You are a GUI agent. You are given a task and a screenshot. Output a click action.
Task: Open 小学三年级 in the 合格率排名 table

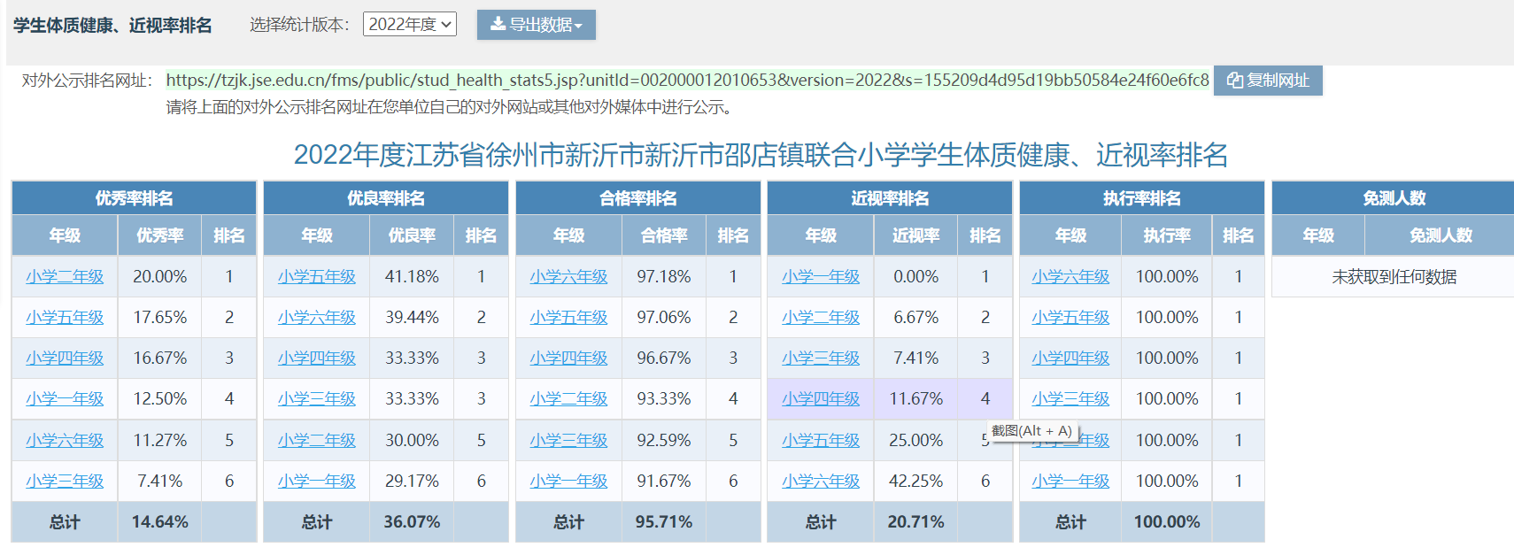tap(569, 440)
